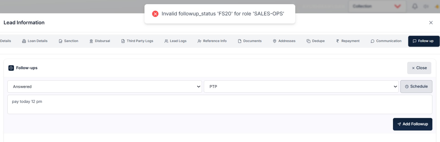Image resolution: width=440 pixels, height=142 pixels.
Task: Click the Follow-ups clock icon
Action: click(11, 68)
